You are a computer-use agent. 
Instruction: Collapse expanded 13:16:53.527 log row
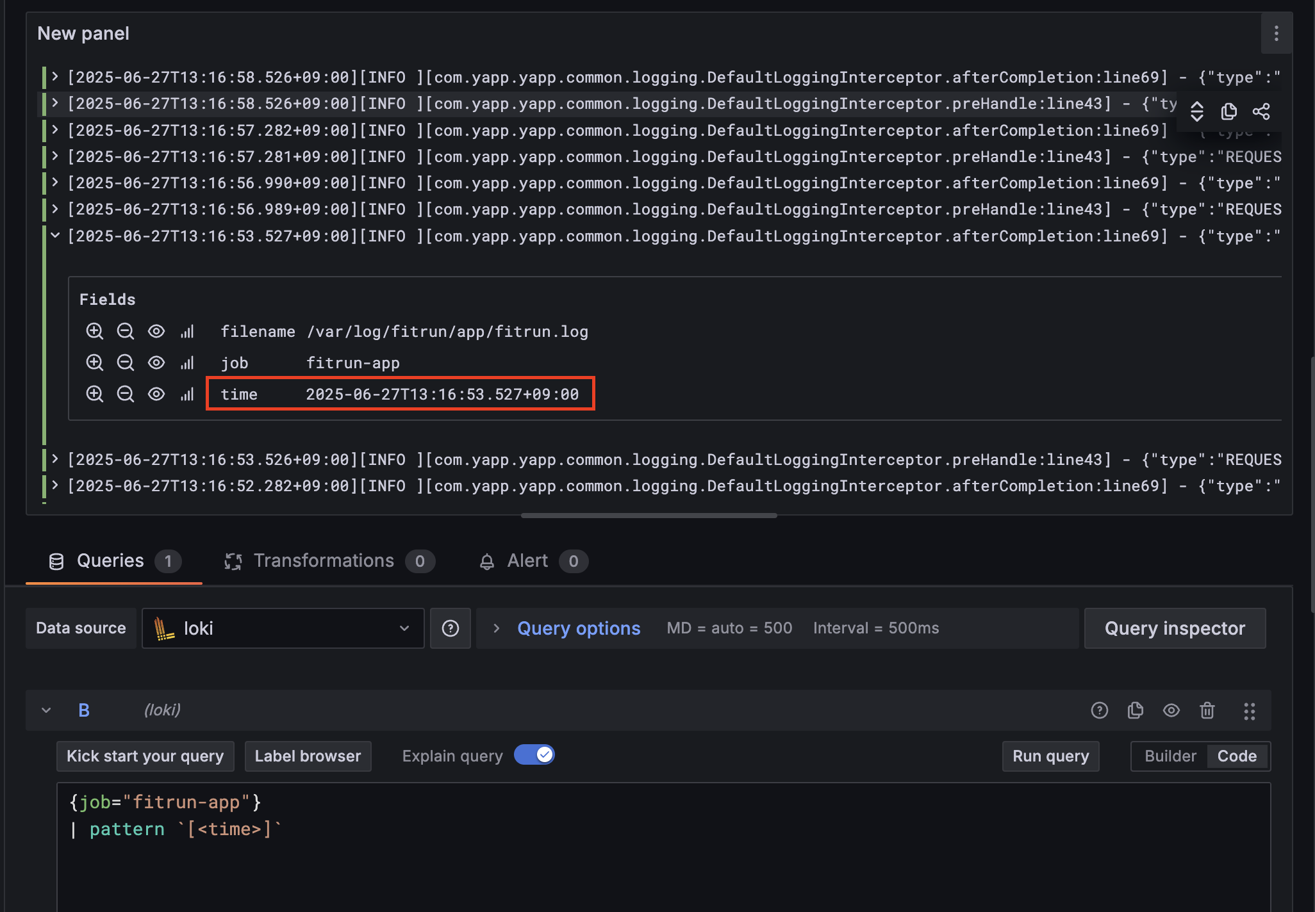pos(55,236)
